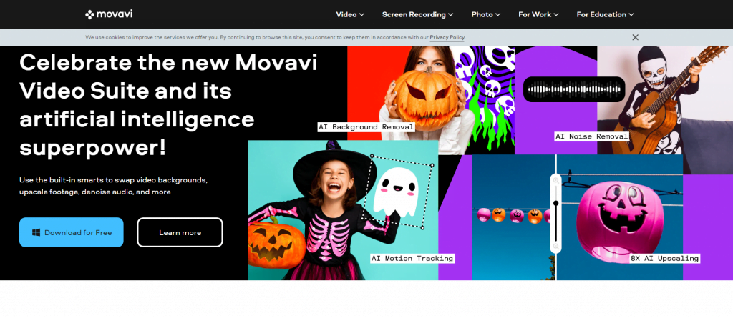Click the Celebrate the new Movavi headline
The width and height of the screenshot is (733, 318).
168,106
